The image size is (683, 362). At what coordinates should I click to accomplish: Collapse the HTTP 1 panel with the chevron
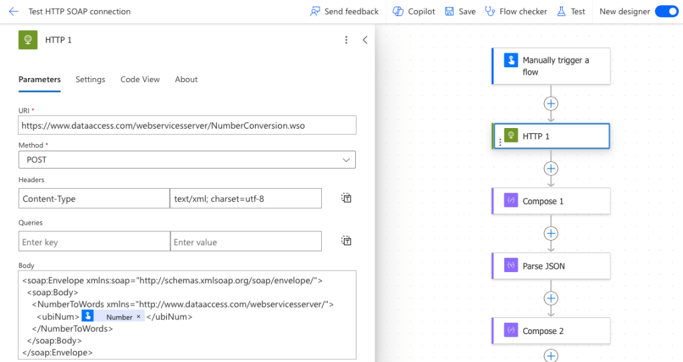point(365,40)
